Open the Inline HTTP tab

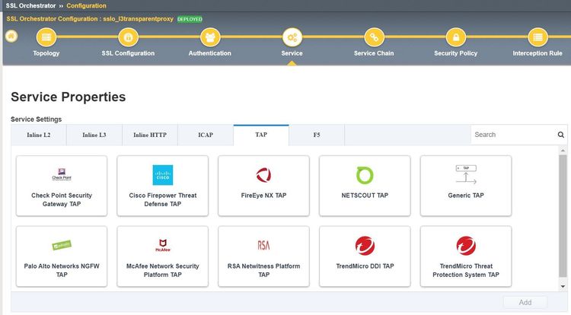tap(150, 135)
